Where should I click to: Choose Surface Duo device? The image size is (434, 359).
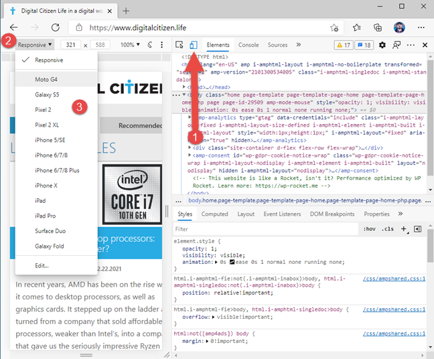point(56,231)
